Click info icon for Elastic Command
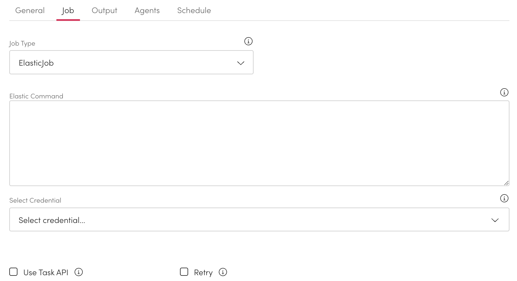 coord(504,92)
